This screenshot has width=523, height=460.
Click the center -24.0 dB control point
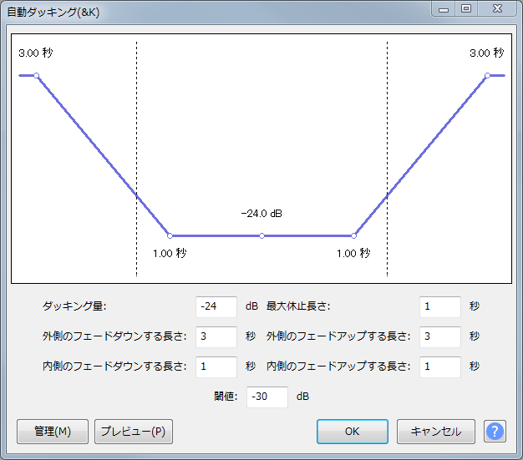point(261,235)
